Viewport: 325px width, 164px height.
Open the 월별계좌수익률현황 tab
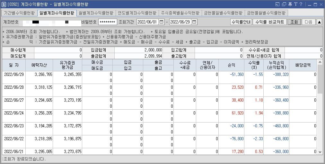(x=96, y=13)
